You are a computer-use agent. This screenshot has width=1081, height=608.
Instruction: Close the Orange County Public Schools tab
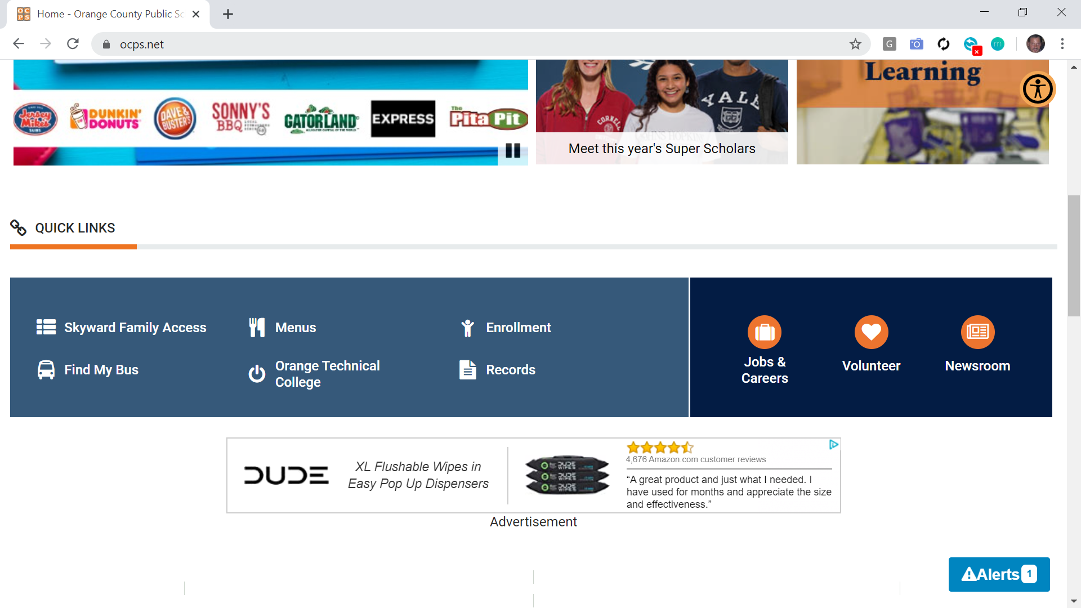tap(196, 14)
